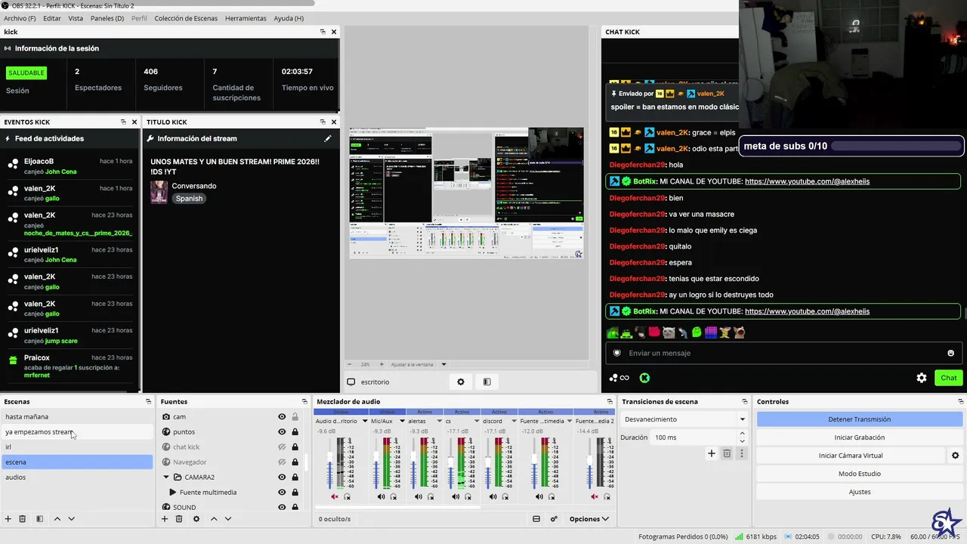Open the preview zoom 'Ajustar a la ventana' dropdown
This screenshot has width=967, height=544.
coord(419,364)
